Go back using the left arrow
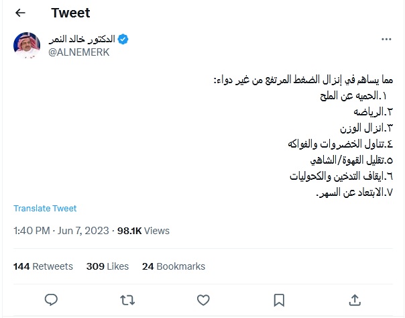The image size is (405, 318). (x=20, y=13)
